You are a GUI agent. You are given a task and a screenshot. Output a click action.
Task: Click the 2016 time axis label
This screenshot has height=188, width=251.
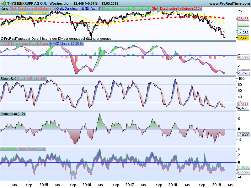coord(87,185)
